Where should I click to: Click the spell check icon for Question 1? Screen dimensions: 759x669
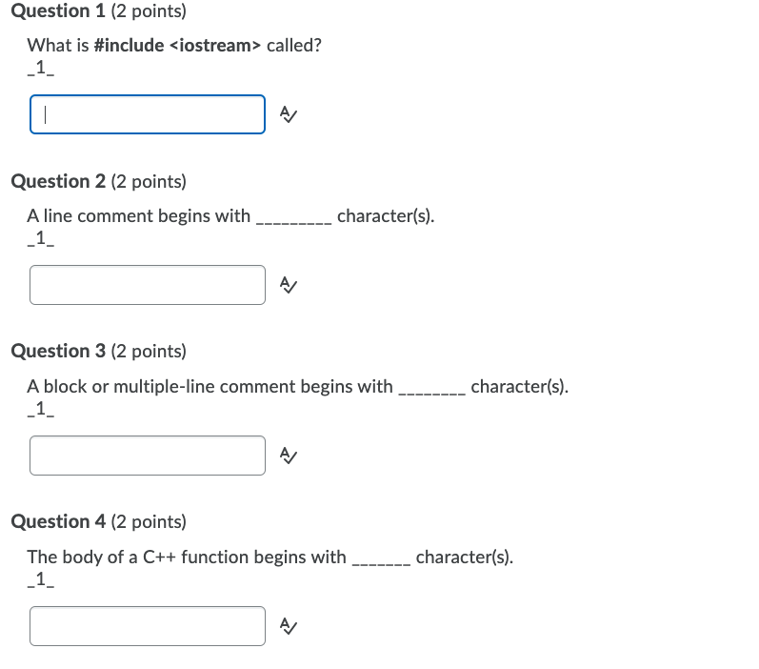(288, 115)
